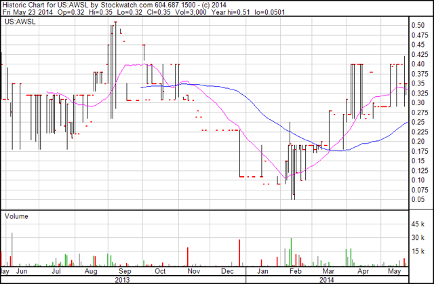Viewport: 434px width, 284px height.
Task: Click the 0.10 price axis label
Action: point(418,180)
